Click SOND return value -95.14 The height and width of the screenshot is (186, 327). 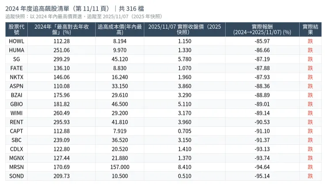[262, 176]
